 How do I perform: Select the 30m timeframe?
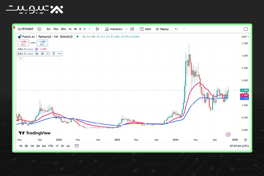(x=63, y=29)
